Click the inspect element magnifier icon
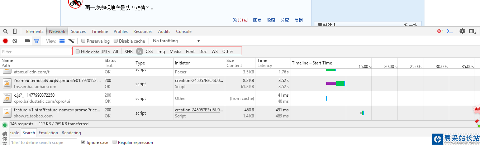 click(x=6, y=31)
